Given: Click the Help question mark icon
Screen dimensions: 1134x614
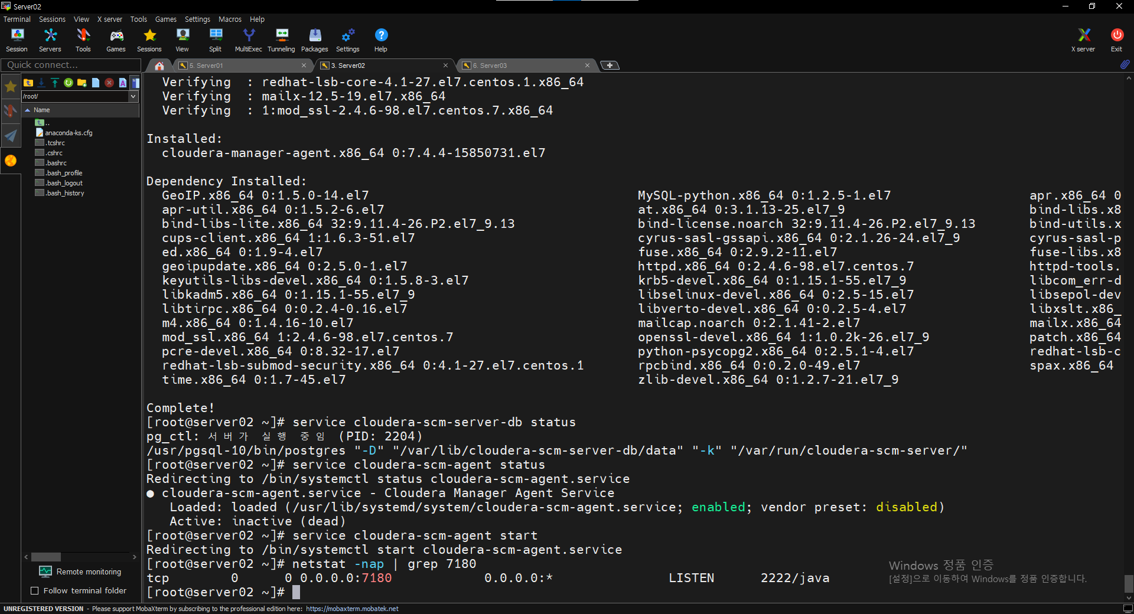Looking at the screenshot, I should tap(381, 40).
